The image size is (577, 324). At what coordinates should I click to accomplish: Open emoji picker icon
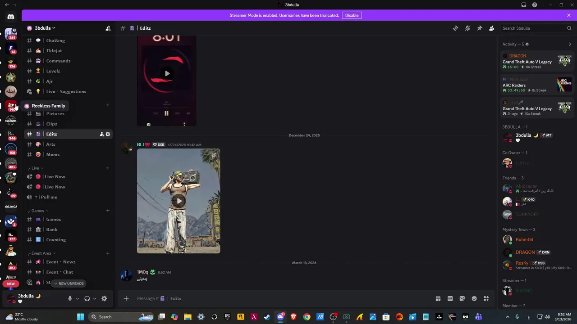[x=474, y=298]
